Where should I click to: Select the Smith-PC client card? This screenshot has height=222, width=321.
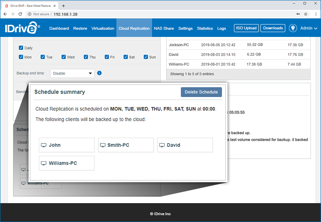pos(126,145)
